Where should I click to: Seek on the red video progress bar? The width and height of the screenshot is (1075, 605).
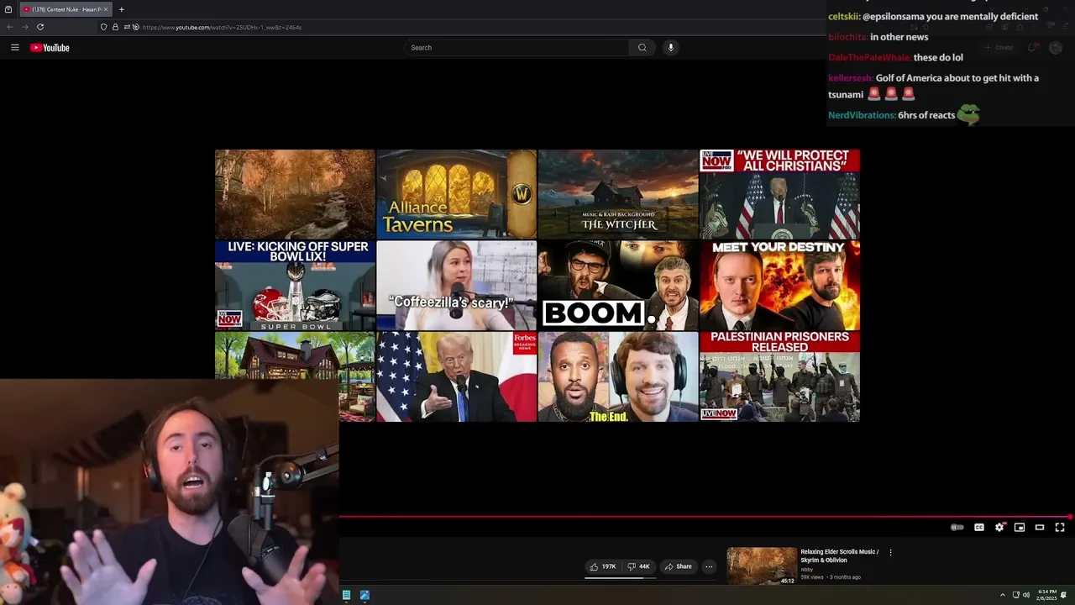[705, 517]
